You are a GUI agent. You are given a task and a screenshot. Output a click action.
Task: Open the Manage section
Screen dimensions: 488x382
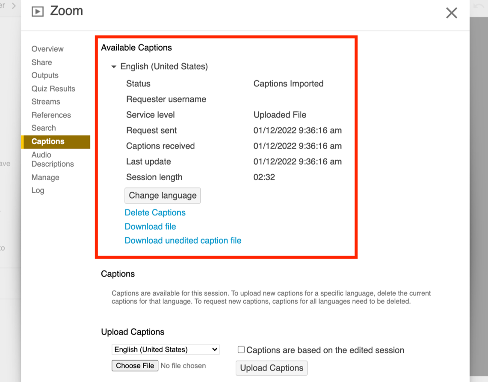(45, 177)
